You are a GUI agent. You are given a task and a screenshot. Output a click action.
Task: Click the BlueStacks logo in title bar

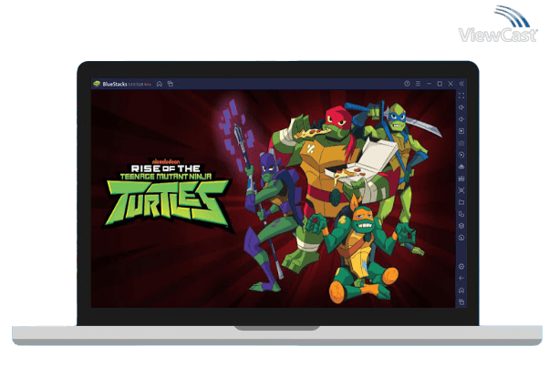97,84
